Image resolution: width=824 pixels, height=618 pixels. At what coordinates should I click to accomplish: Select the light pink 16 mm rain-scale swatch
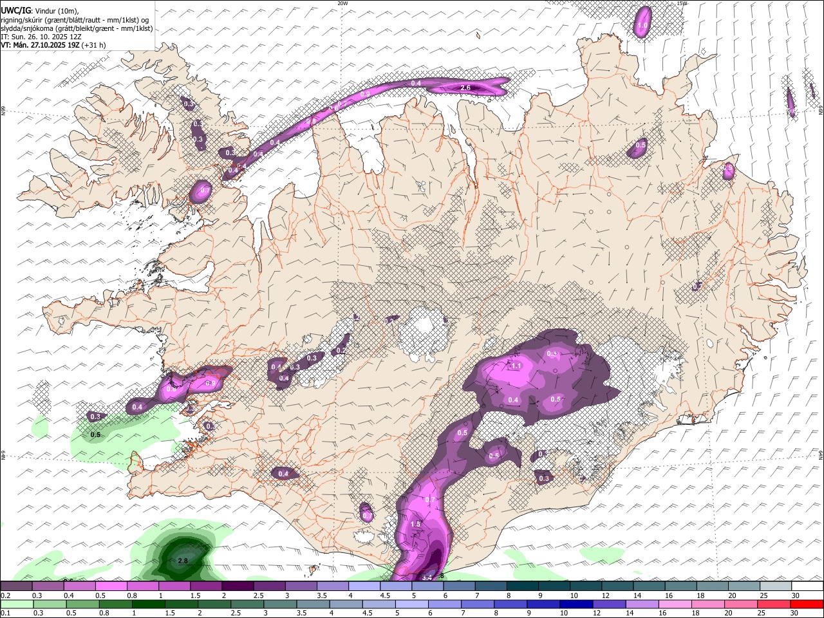pyautogui.click(x=675, y=604)
